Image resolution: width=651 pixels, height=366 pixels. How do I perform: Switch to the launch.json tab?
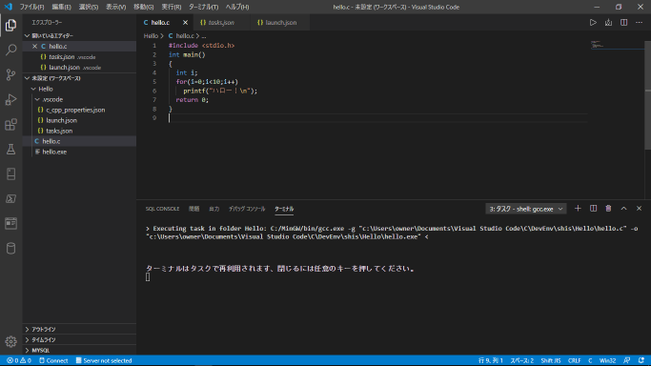pyautogui.click(x=280, y=23)
